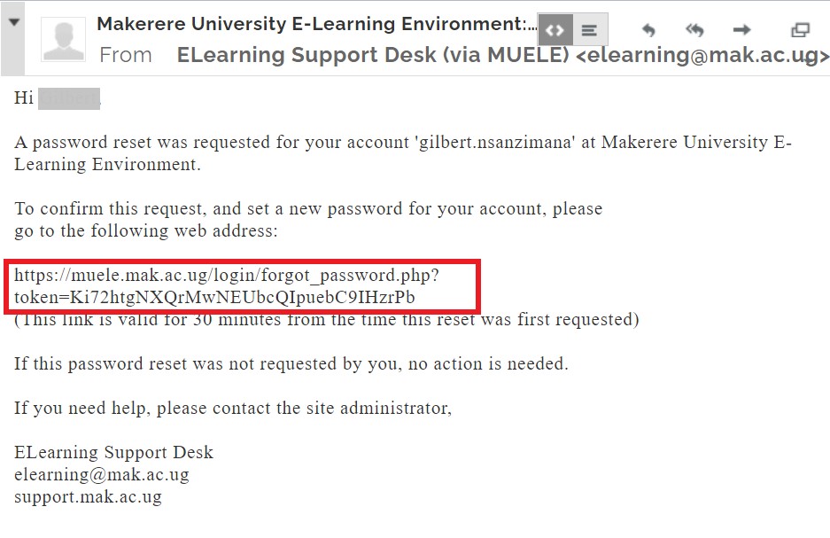Click the elearning@mak.ac.ug address in the signature
This screenshot has width=830, height=538.
click(x=102, y=474)
